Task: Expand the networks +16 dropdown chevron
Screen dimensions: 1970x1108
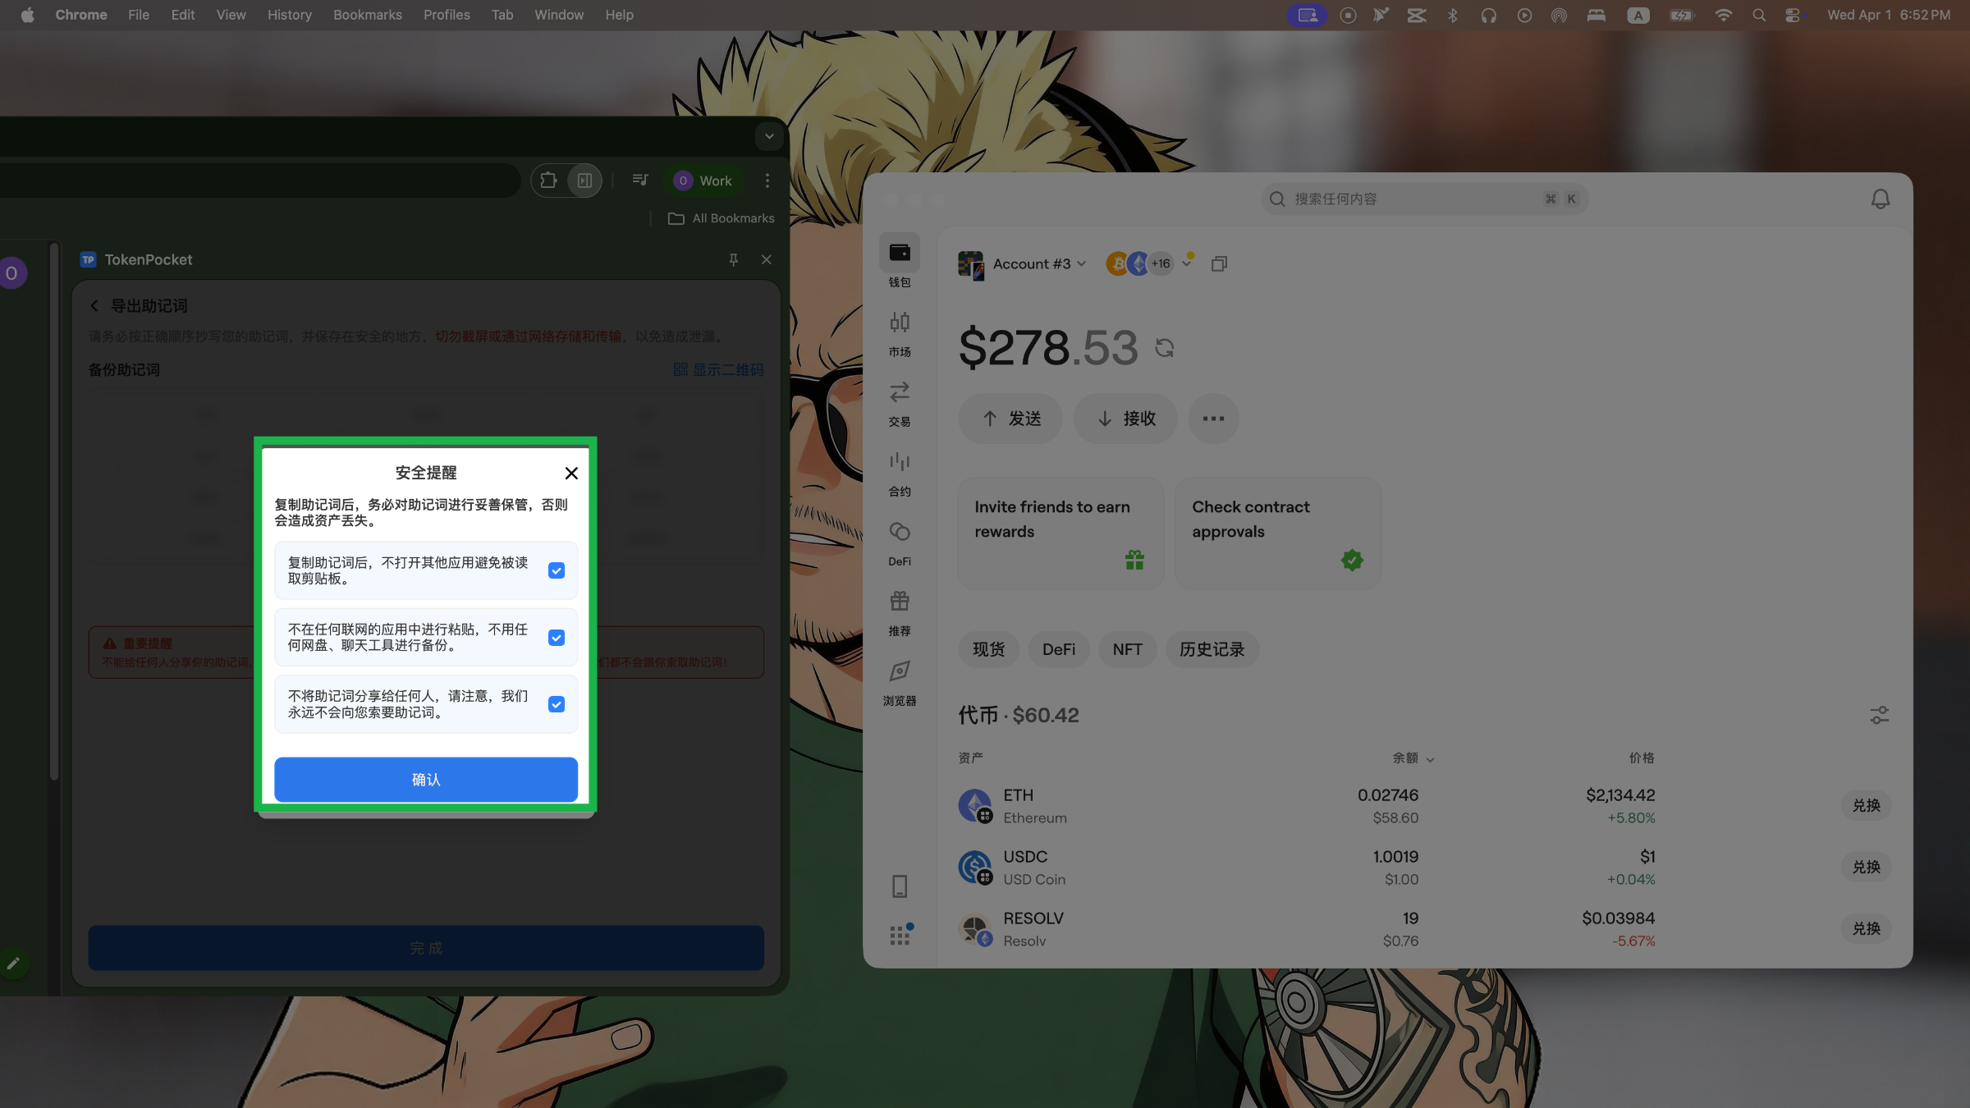Action: (1187, 263)
